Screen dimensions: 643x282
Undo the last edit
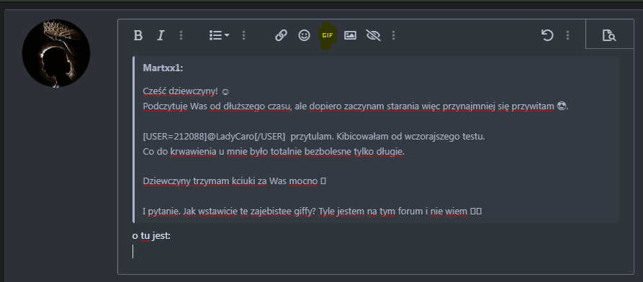[x=547, y=36]
